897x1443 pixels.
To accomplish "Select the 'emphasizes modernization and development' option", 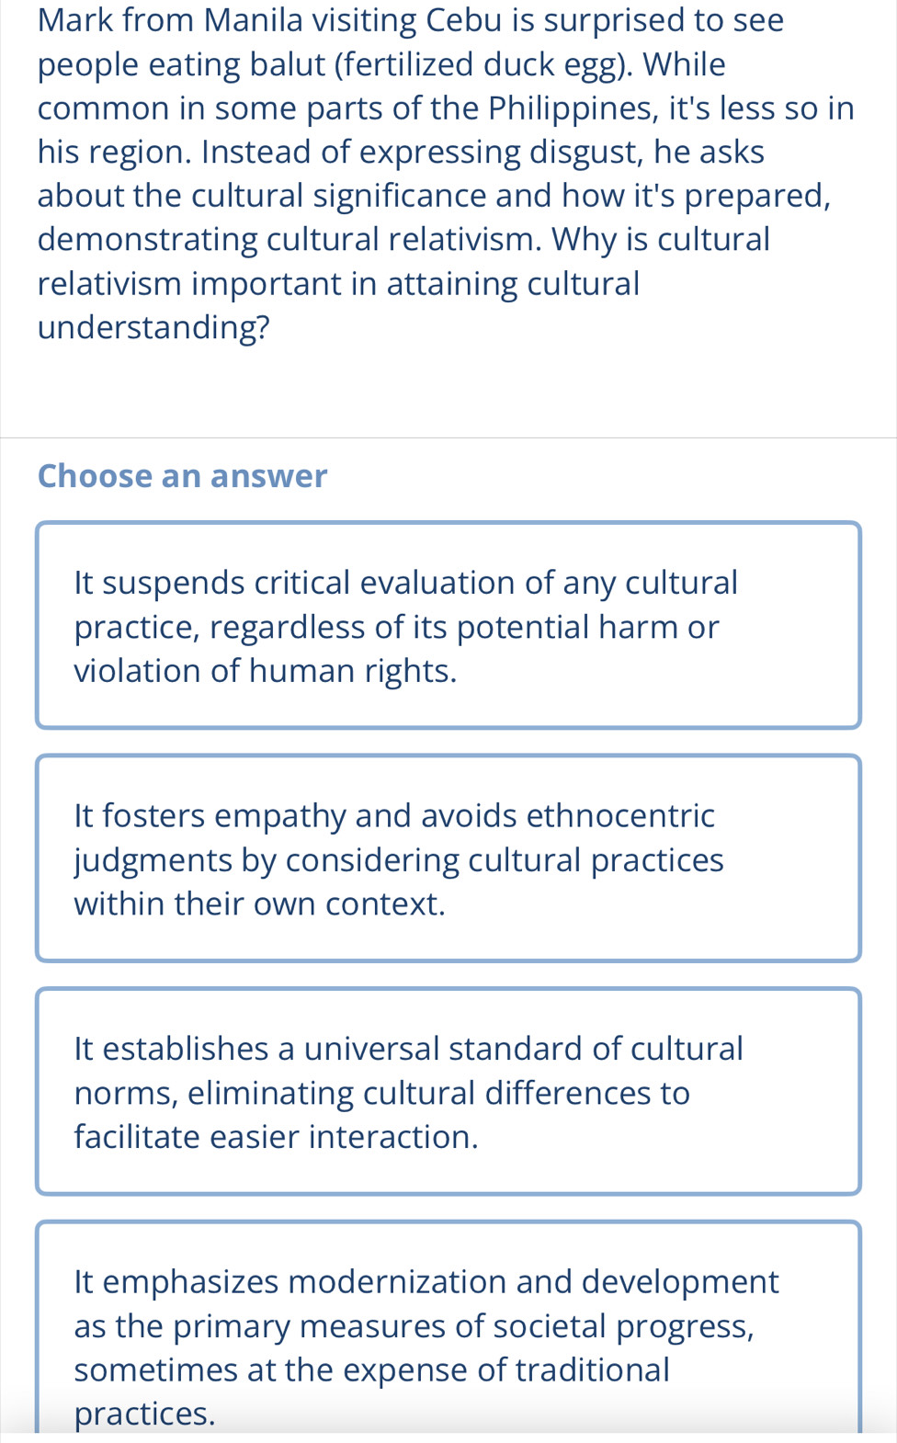I will coord(448,1326).
